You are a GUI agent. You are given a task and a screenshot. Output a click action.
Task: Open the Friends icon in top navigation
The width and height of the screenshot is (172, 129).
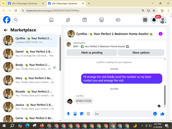click(68, 20)
